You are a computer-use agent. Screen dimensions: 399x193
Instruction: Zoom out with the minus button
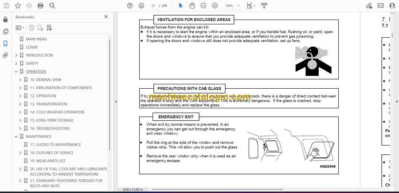tap(203, 6)
